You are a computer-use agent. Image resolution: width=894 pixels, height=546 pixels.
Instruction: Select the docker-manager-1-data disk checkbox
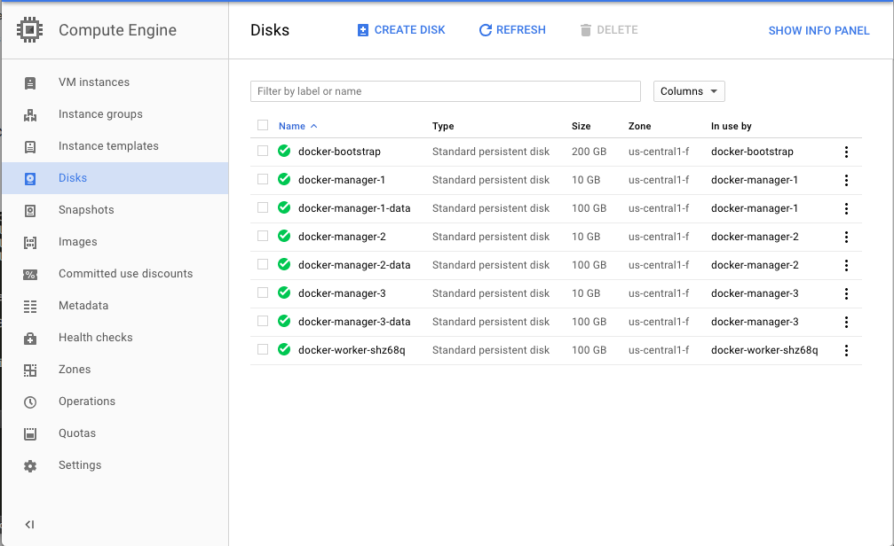(263, 207)
